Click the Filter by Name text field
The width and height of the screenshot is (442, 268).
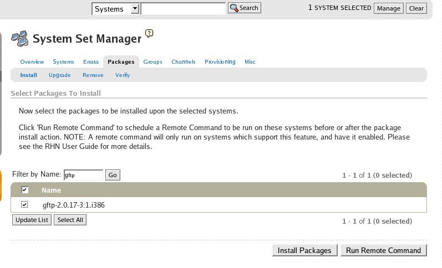(x=83, y=175)
